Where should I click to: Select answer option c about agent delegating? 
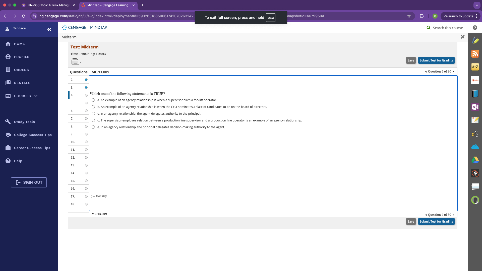click(x=93, y=114)
